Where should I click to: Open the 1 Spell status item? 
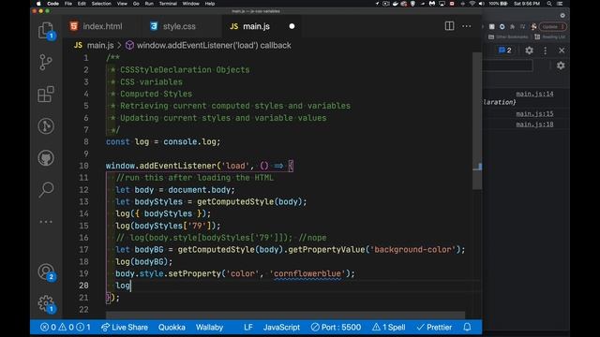tap(388, 327)
